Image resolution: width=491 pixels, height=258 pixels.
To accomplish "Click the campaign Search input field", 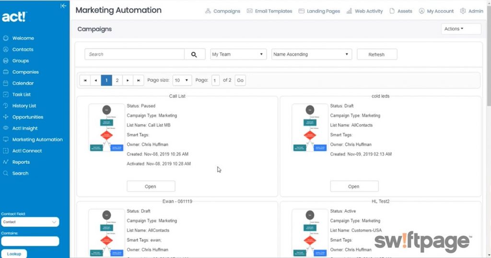I will pos(135,54).
